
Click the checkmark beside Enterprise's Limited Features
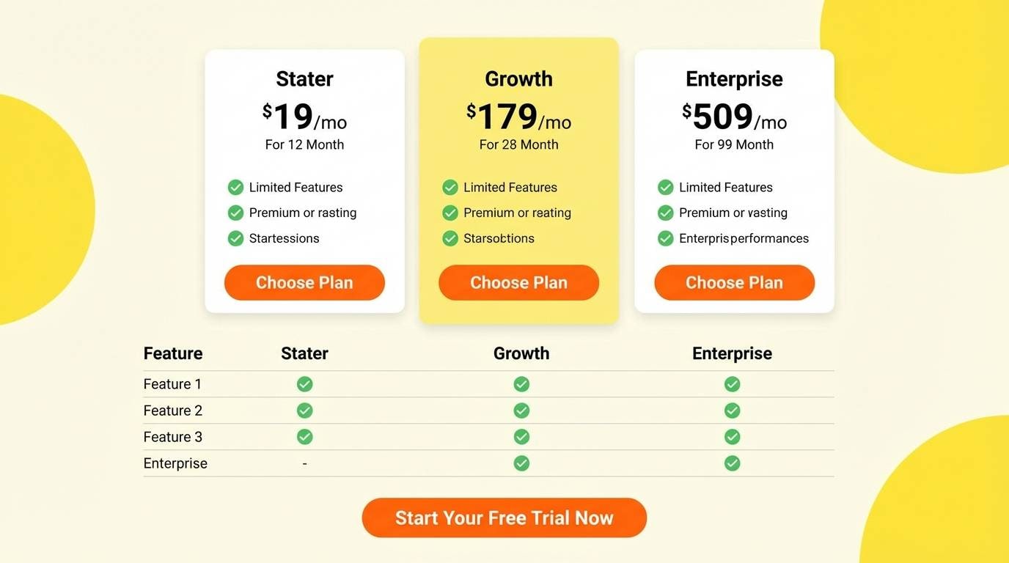pos(665,187)
